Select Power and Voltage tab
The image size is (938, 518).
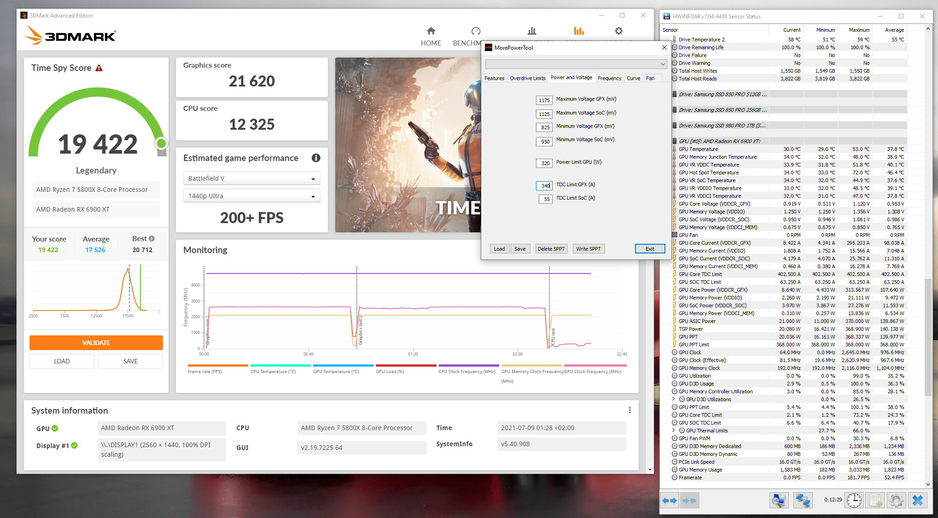click(571, 77)
